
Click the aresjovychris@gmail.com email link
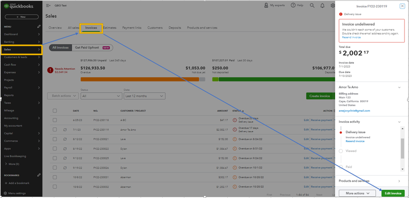coord(354,111)
